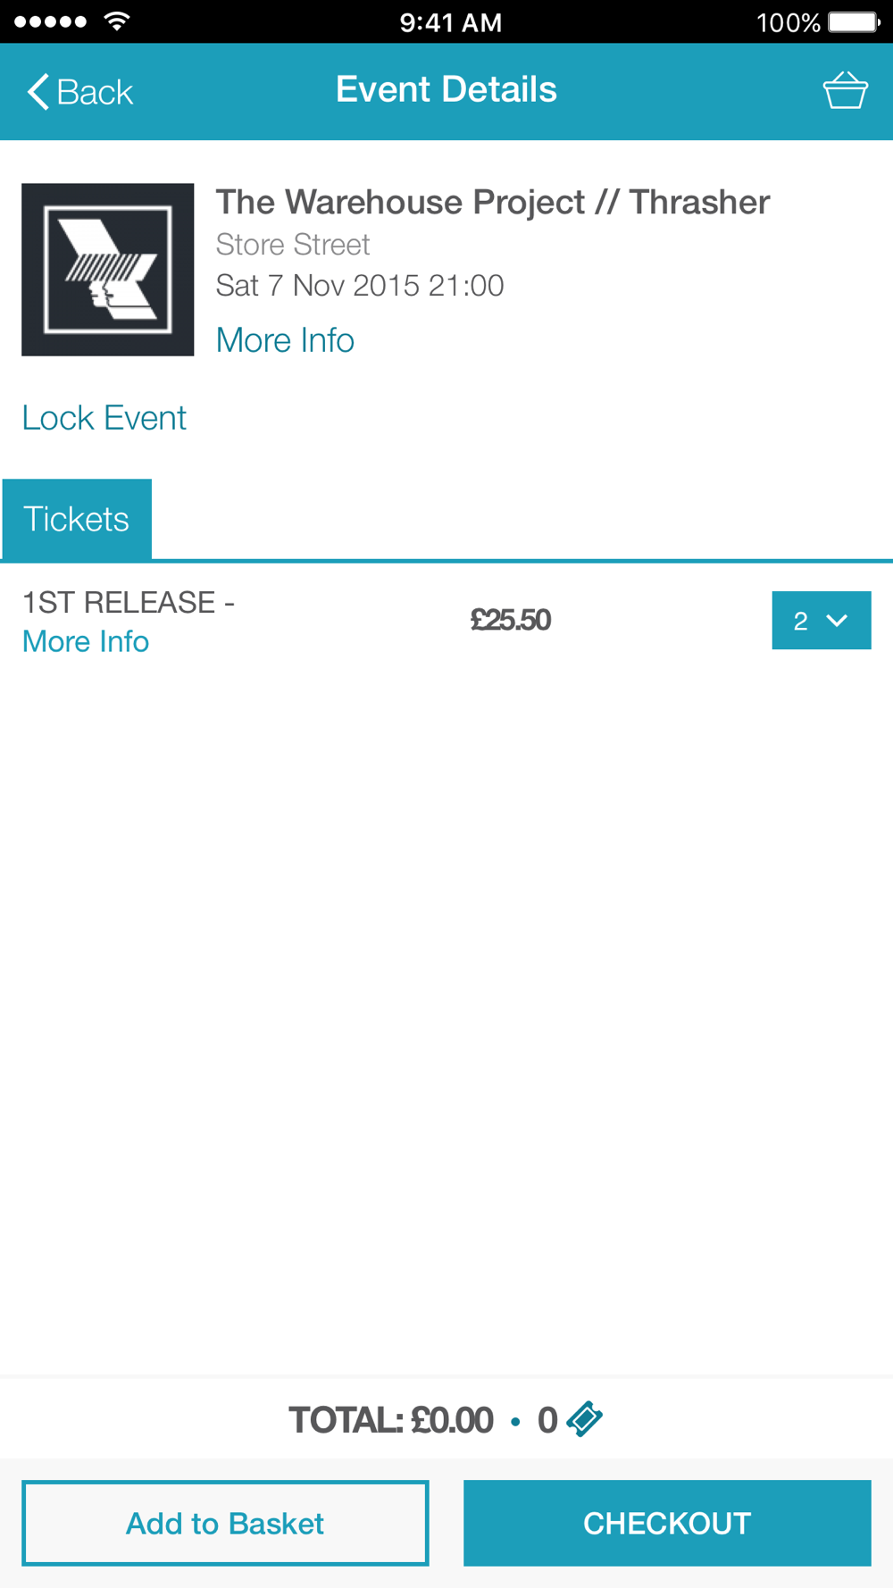This screenshot has width=893, height=1588.
Task: Tap the event title The Warehouse Project
Action: click(x=492, y=203)
